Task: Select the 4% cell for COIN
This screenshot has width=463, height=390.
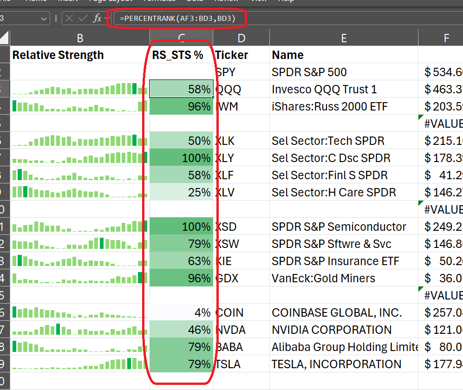Action: 181,312
